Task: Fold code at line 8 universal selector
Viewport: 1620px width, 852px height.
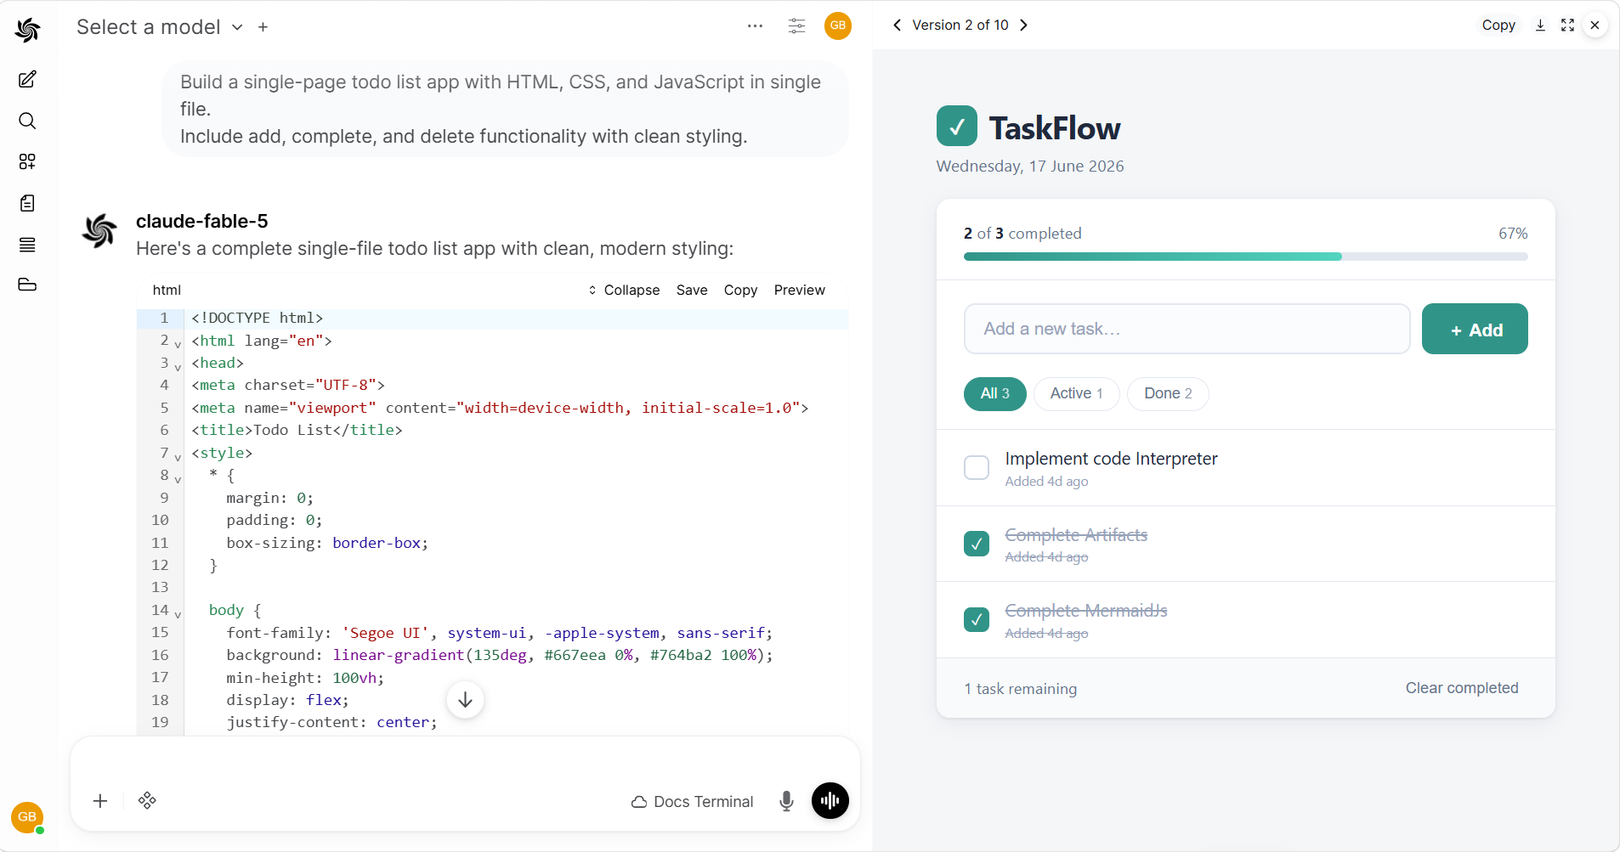Action: point(178,479)
